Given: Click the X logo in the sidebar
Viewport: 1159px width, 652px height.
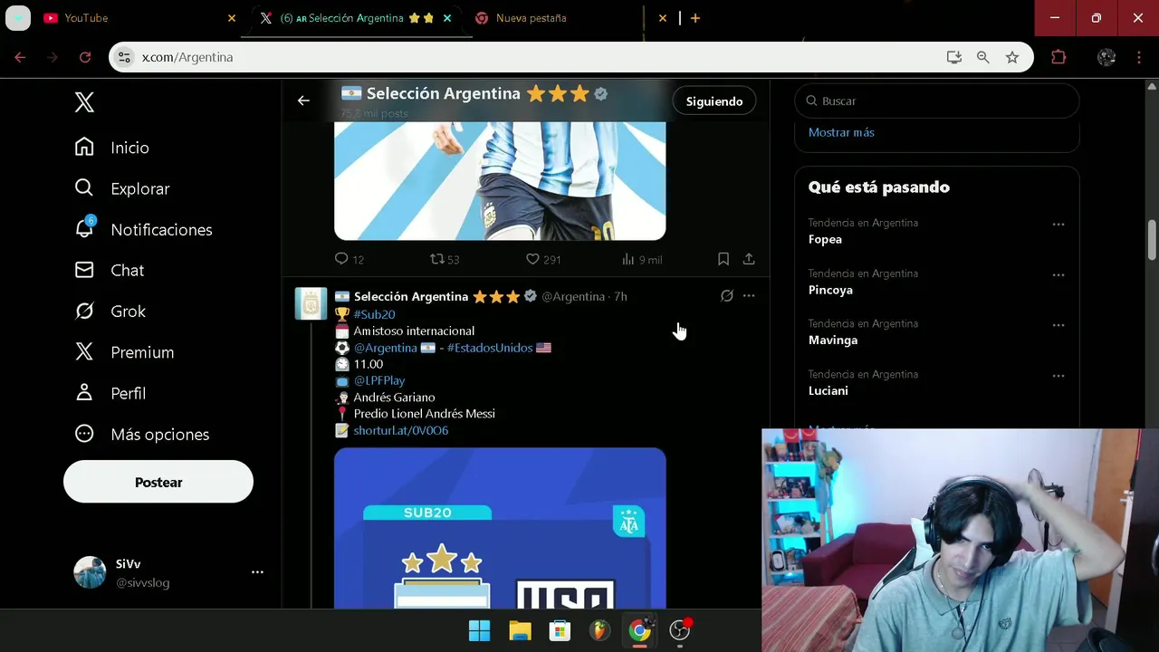Looking at the screenshot, I should click(84, 102).
